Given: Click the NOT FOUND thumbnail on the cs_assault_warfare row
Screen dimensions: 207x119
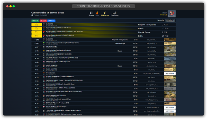Looking at the screenshot, I should [x=170, y=107].
